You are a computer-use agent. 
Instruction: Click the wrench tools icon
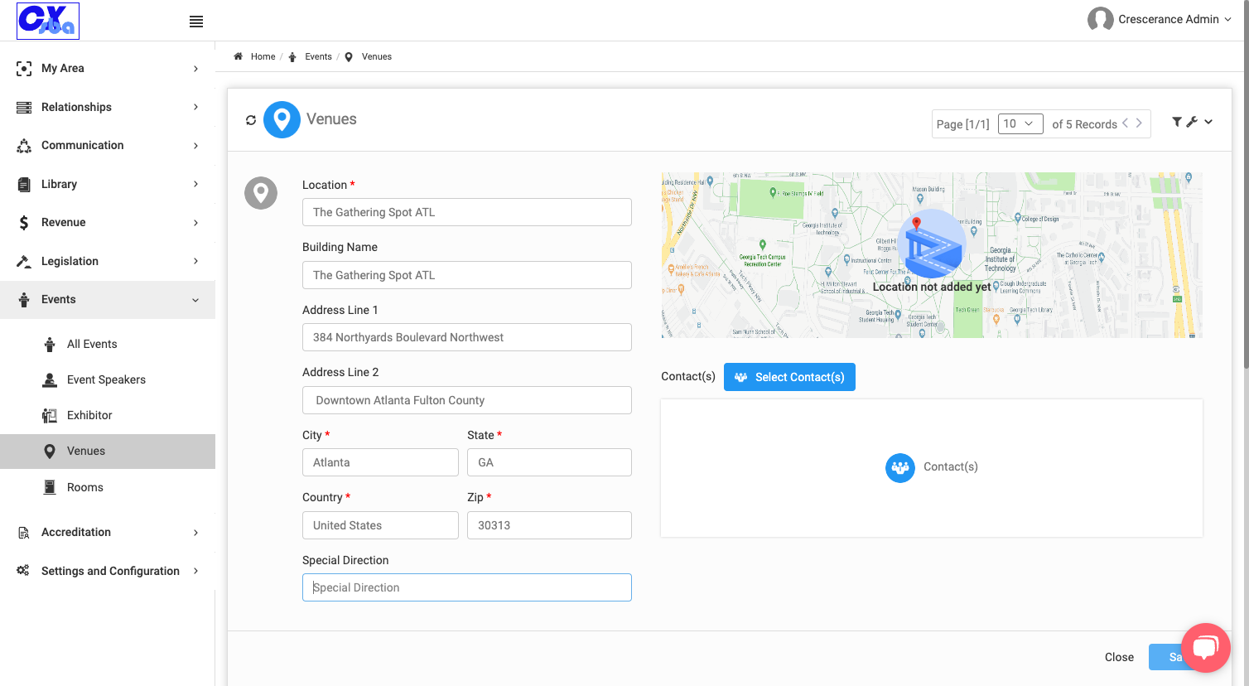pyautogui.click(x=1192, y=122)
